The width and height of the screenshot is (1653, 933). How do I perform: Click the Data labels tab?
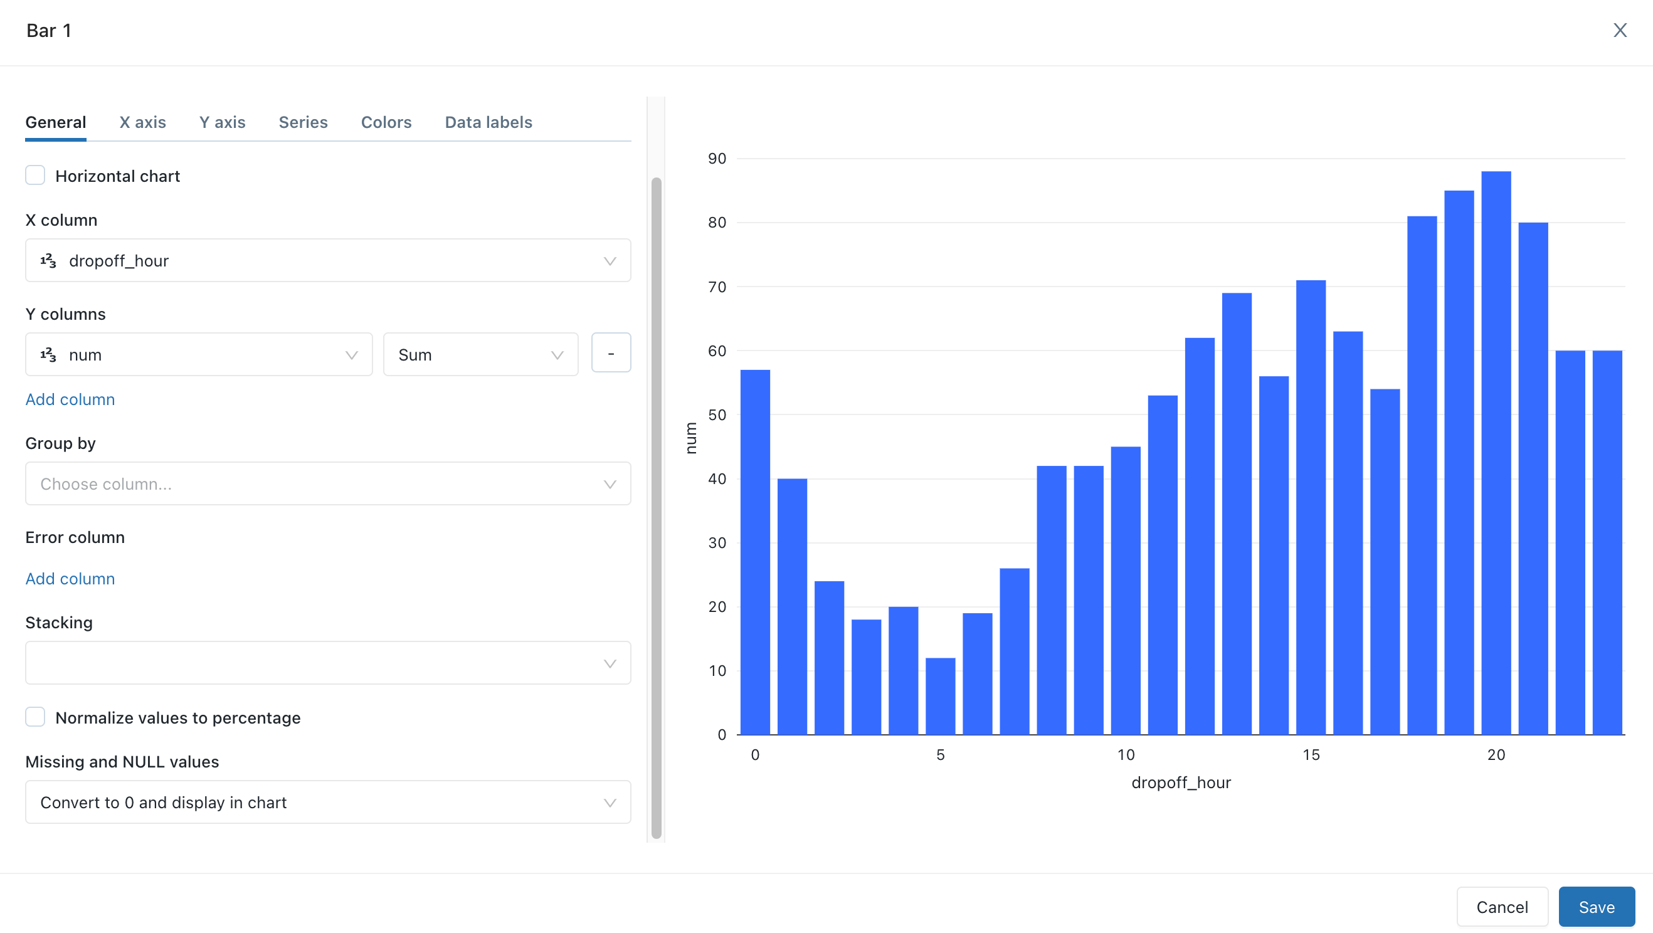tap(488, 122)
